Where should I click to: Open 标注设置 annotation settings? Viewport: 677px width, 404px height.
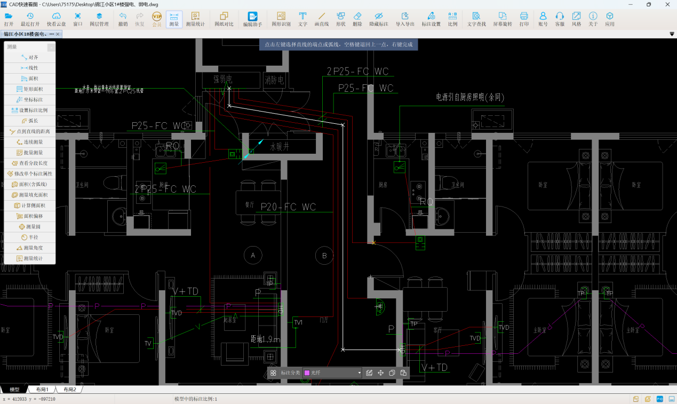pyautogui.click(x=431, y=19)
